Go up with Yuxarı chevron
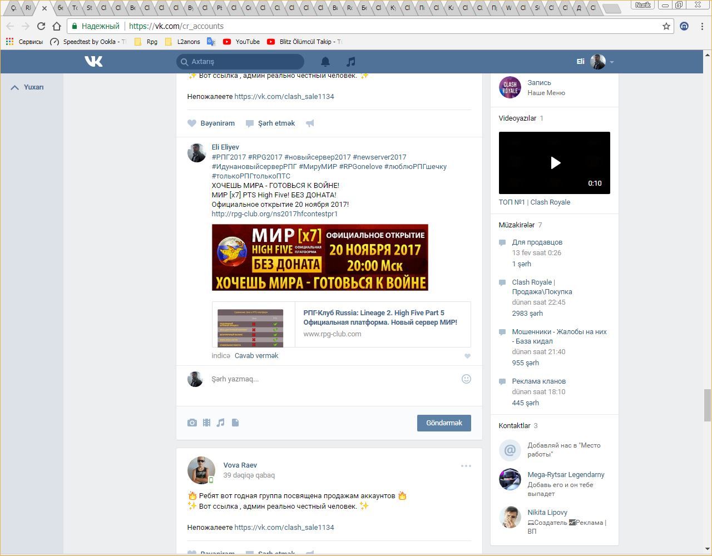 click(27, 87)
